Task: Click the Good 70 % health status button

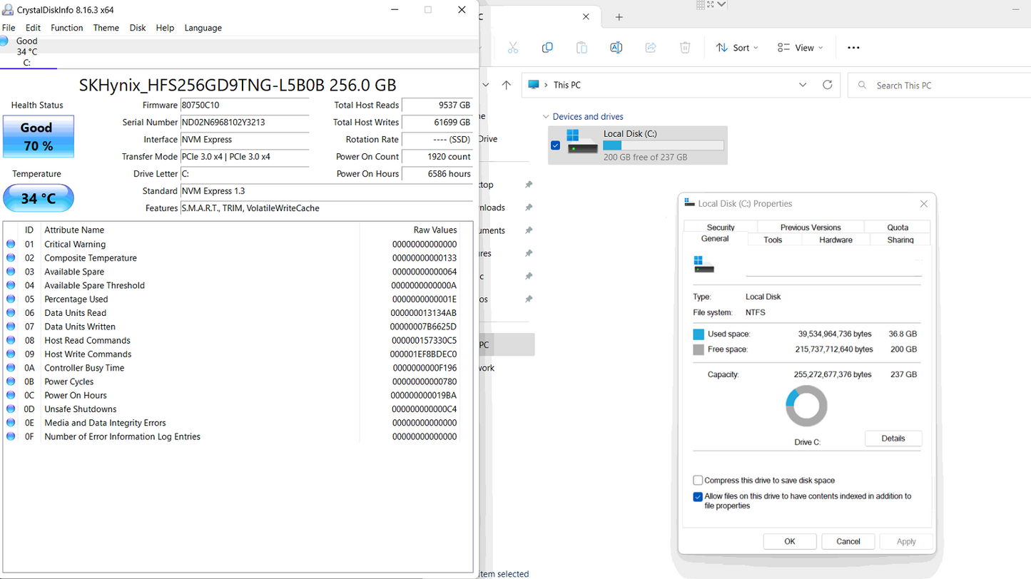Action: tap(38, 136)
